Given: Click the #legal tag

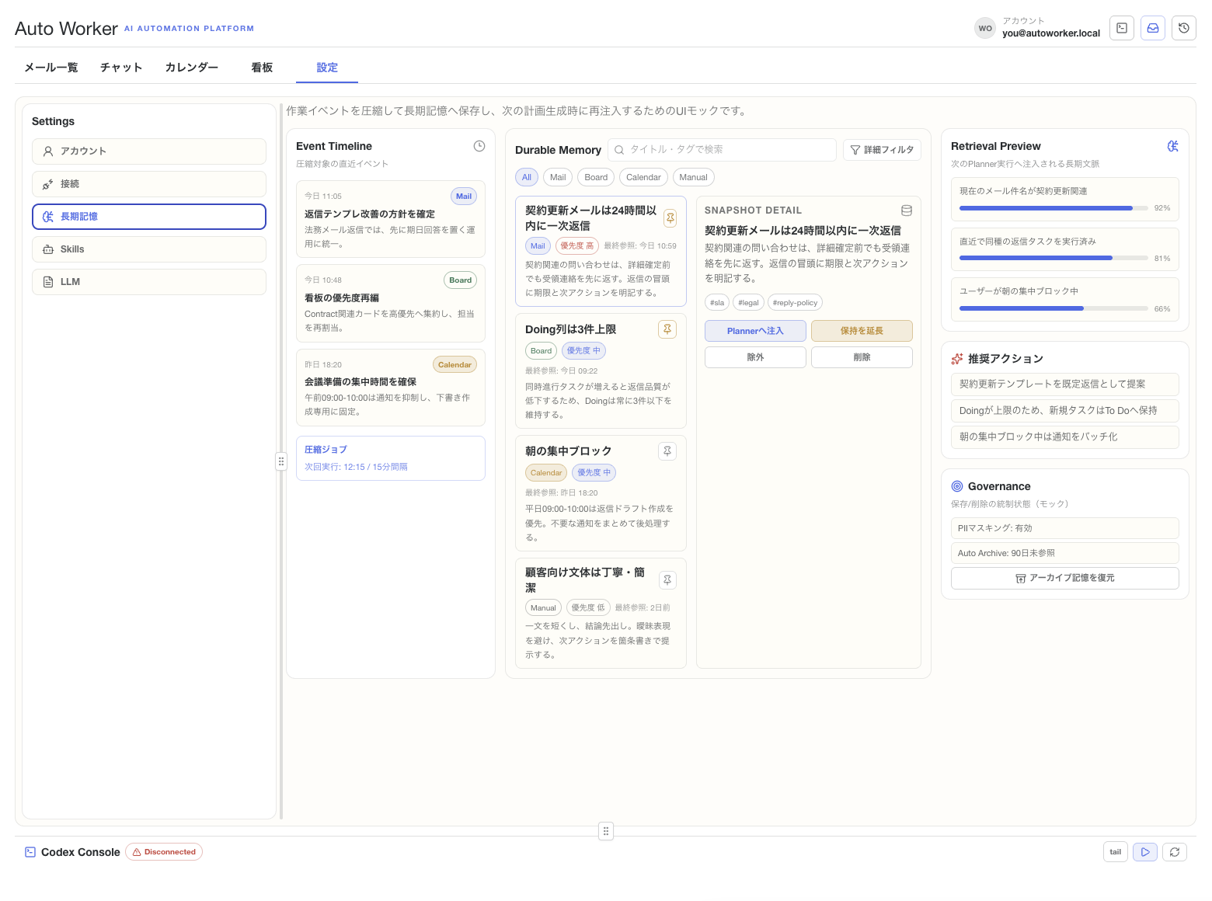Looking at the screenshot, I should coord(749,303).
